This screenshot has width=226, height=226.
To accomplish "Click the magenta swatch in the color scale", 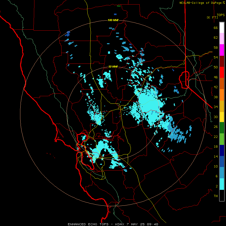I will click(x=222, y=50).
